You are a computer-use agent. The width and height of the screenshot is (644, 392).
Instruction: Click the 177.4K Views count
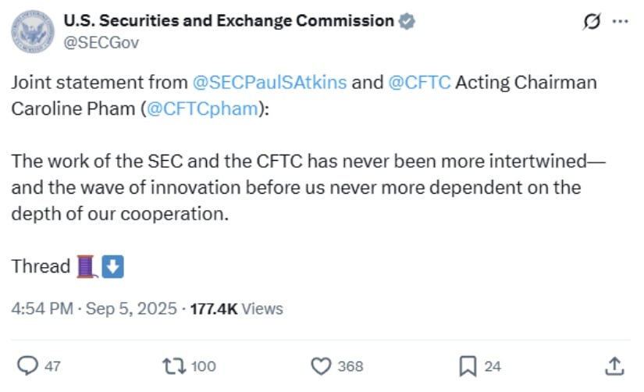(x=237, y=308)
